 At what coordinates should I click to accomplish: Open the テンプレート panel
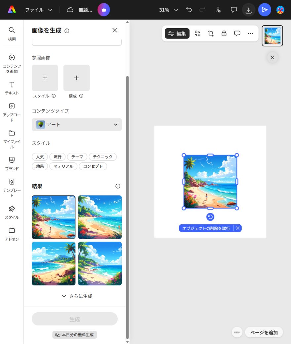click(12, 188)
